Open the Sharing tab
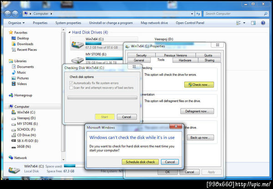273x189 pixels. click(x=209, y=60)
